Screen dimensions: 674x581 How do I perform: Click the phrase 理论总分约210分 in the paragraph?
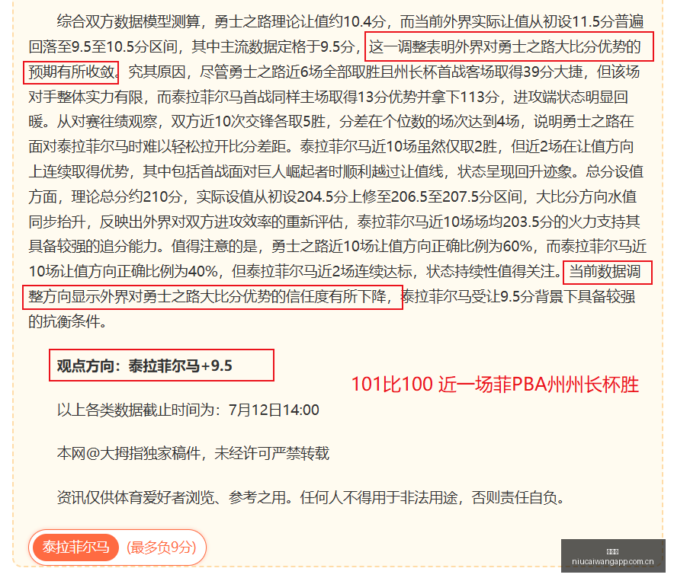pos(127,196)
